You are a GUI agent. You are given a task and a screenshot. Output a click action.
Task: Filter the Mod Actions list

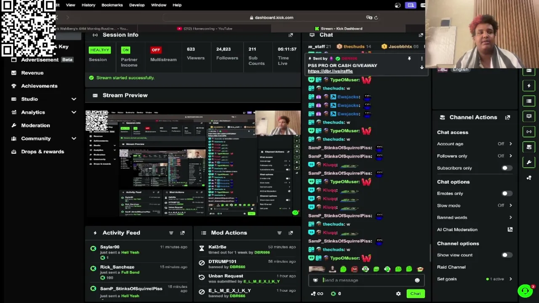[279, 233]
